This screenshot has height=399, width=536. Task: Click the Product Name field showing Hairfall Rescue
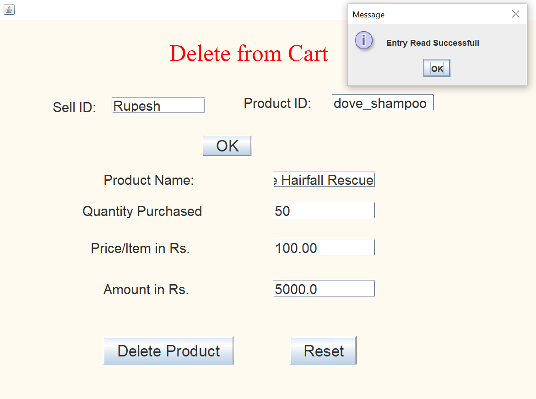[x=324, y=179]
